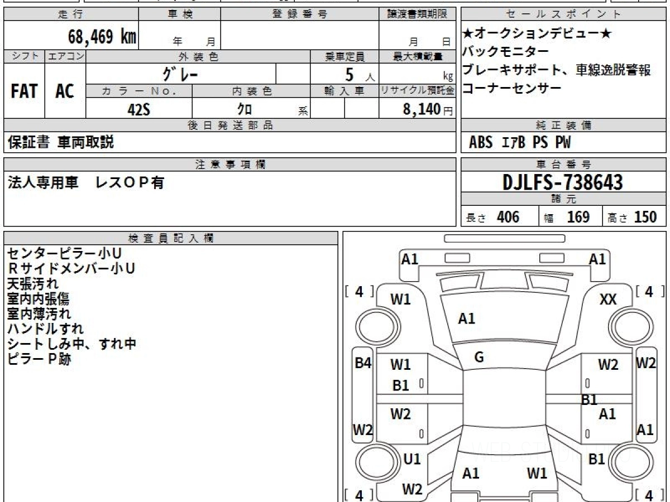Click the 車検 header cell
The image size is (670, 502).
pos(180,15)
